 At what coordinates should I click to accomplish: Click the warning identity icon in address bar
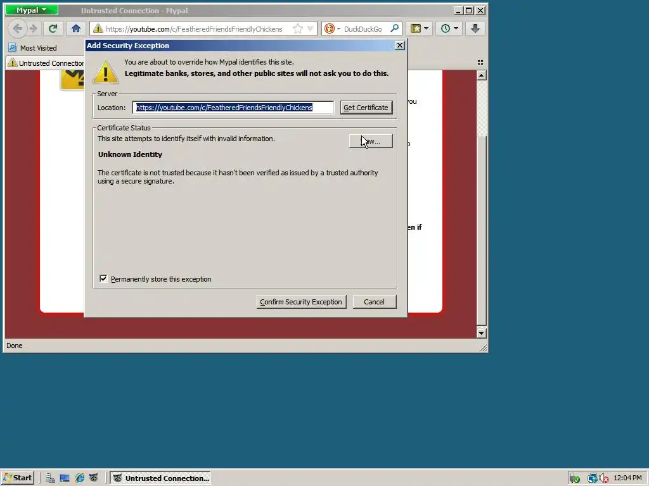click(98, 28)
